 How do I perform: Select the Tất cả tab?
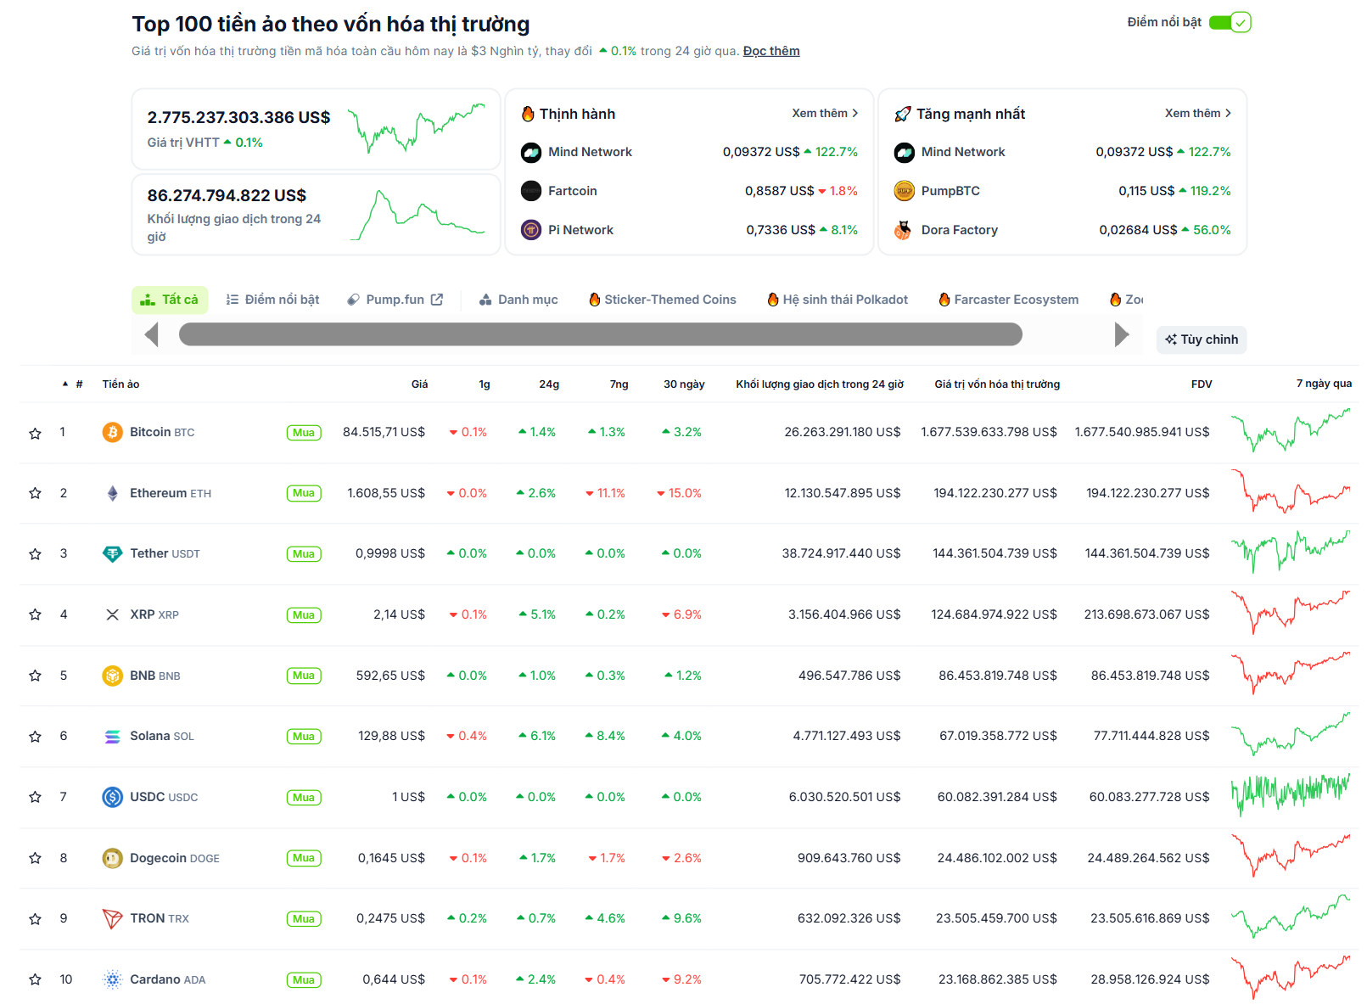(170, 300)
